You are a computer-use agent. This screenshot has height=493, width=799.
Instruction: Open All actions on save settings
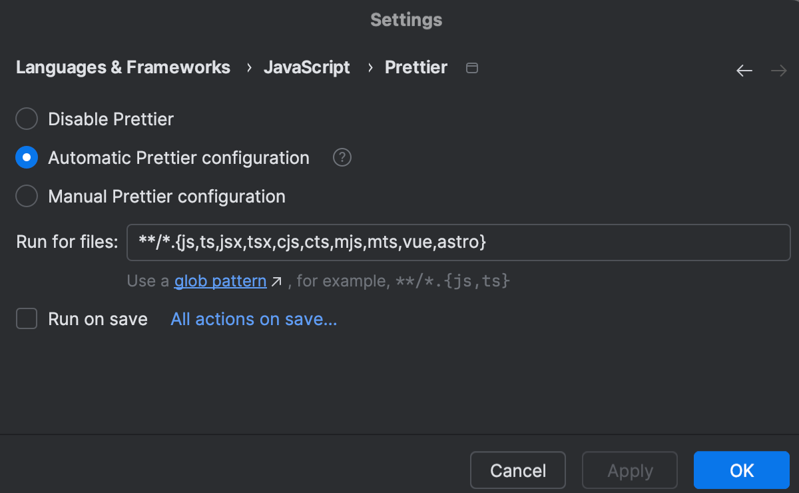253,319
